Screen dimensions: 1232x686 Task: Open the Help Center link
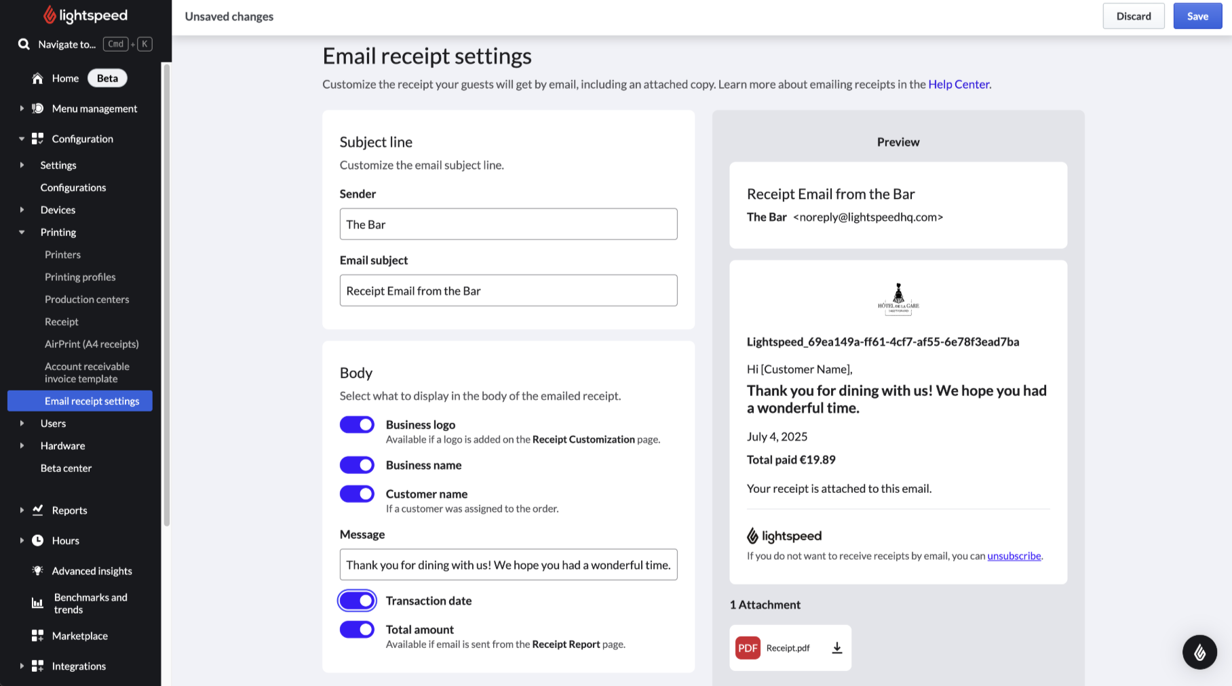tap(958, 84)
